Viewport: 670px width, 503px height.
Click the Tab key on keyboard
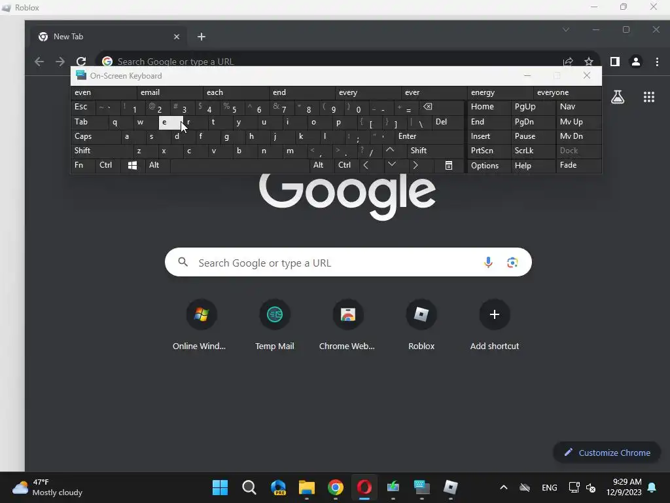pyautogui.click(x=89, y=122)
